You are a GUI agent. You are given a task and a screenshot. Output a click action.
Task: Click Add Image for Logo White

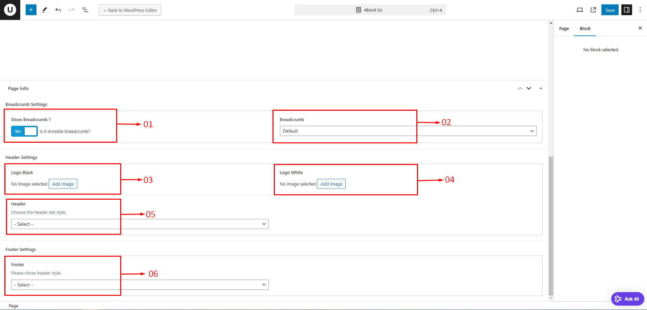pos(331,184)
